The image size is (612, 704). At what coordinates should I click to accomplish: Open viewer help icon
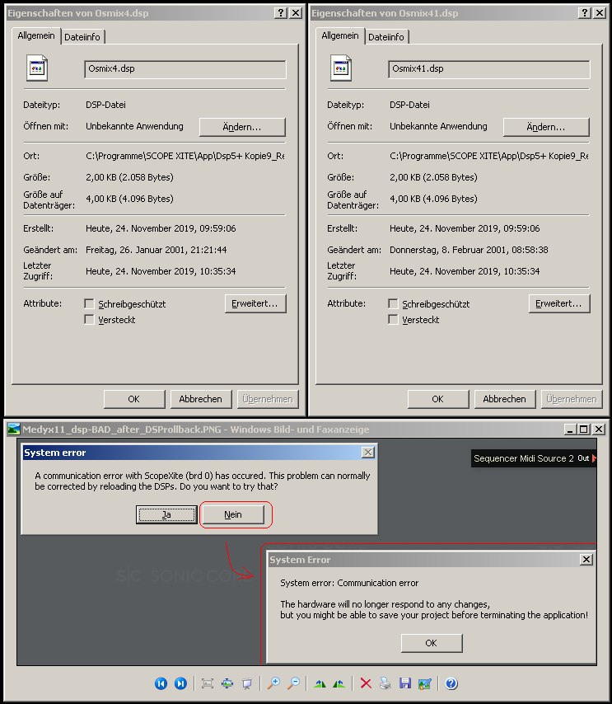451,683
